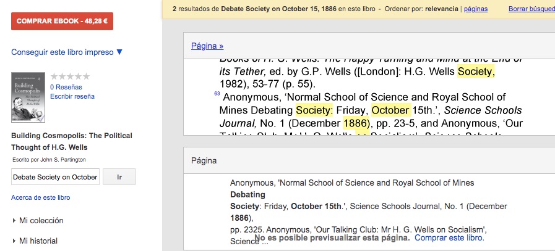This screenshot has height=251, width=555.
Task: Expand the Mi historial section
Action: pos(38,241)
